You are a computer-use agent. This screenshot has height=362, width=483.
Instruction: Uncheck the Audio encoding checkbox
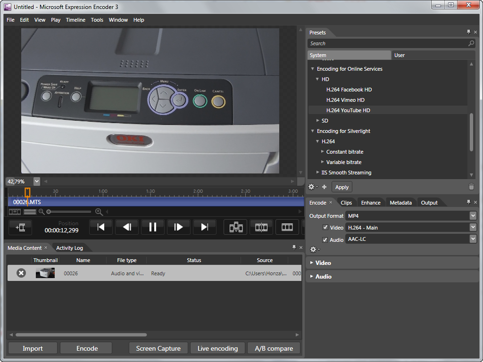click(x=325, y=240)
